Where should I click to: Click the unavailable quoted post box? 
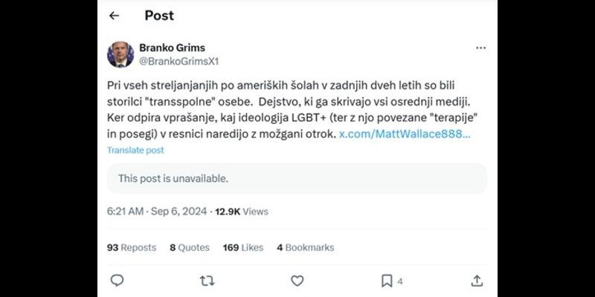pyautogui.click(x=297, y=178)
